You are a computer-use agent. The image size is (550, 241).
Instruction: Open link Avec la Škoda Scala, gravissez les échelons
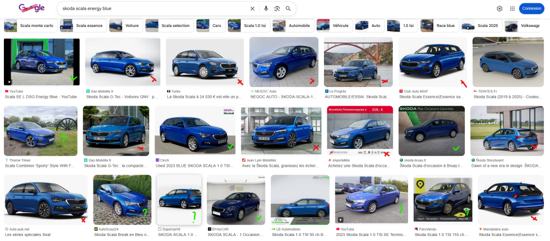(x=281, y=166)
